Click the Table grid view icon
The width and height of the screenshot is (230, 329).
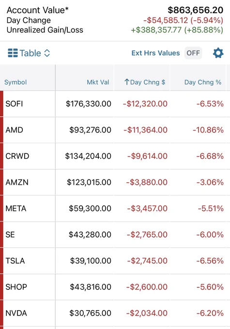pyautogui.click(x=13, y=53)
